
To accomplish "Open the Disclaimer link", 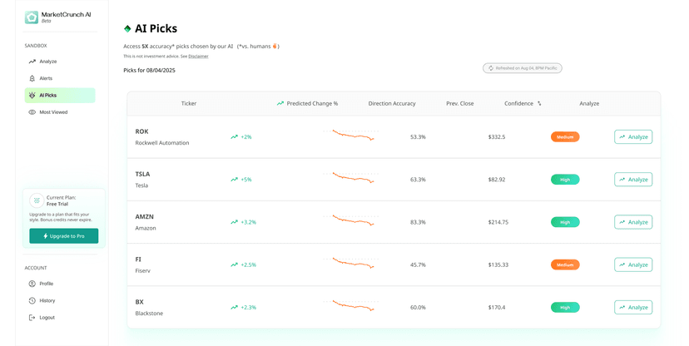I will (198, 57).
